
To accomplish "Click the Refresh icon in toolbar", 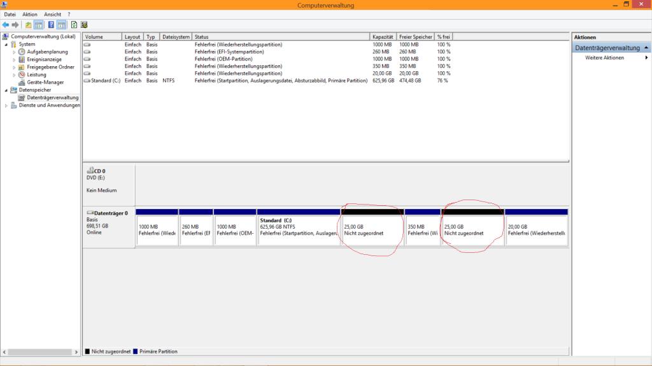I will coord(74,25).
